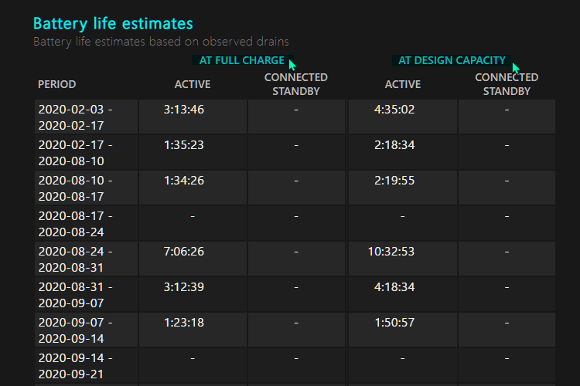Image resolution: width=580 pixels, height=386 pixels.
Task: Select the 2020-09-14 - 2020-09-21 period row
Action: point(295,365)
